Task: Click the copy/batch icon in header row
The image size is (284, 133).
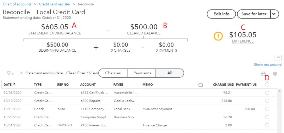Action: coord(200,84)
